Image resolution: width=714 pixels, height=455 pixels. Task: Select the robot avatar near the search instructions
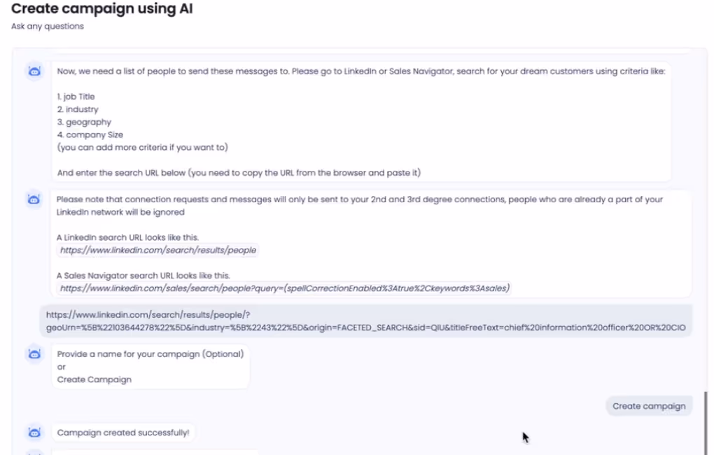point(34,71)
